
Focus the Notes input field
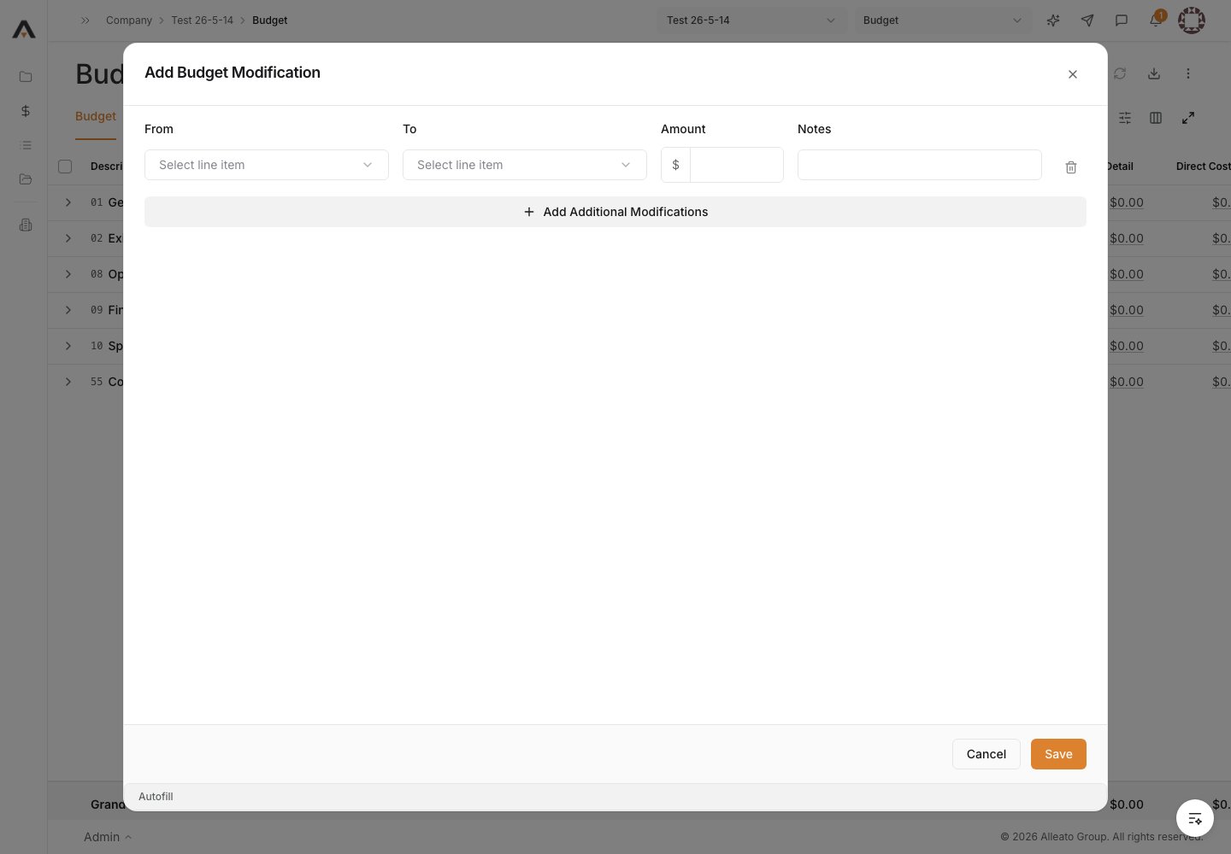click(x=920, y=165)
